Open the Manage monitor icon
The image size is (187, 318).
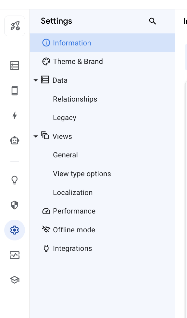click(15, 255)
